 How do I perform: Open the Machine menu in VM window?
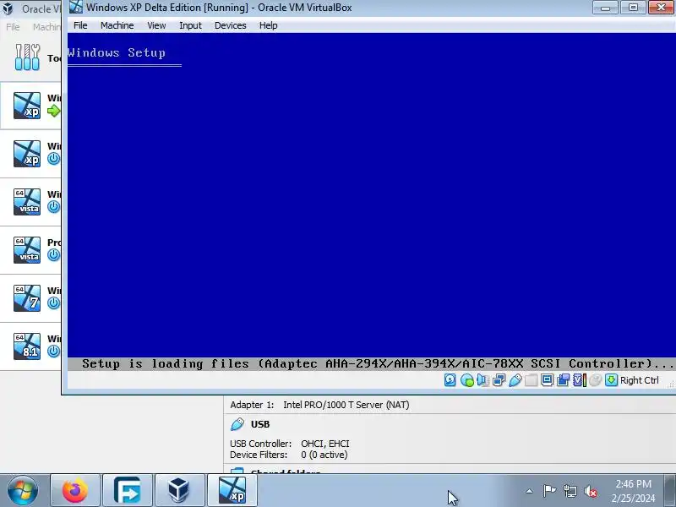117,25
